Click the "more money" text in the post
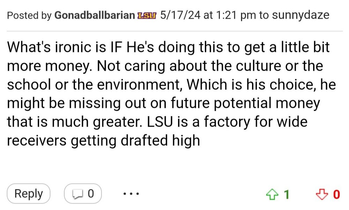Screen dimensions: 349x210 coord(47,66)
